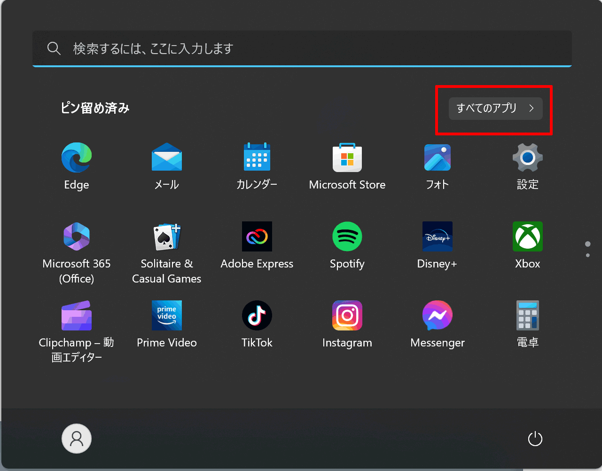Focus the 検索するには search field

(x=302, y=48)
